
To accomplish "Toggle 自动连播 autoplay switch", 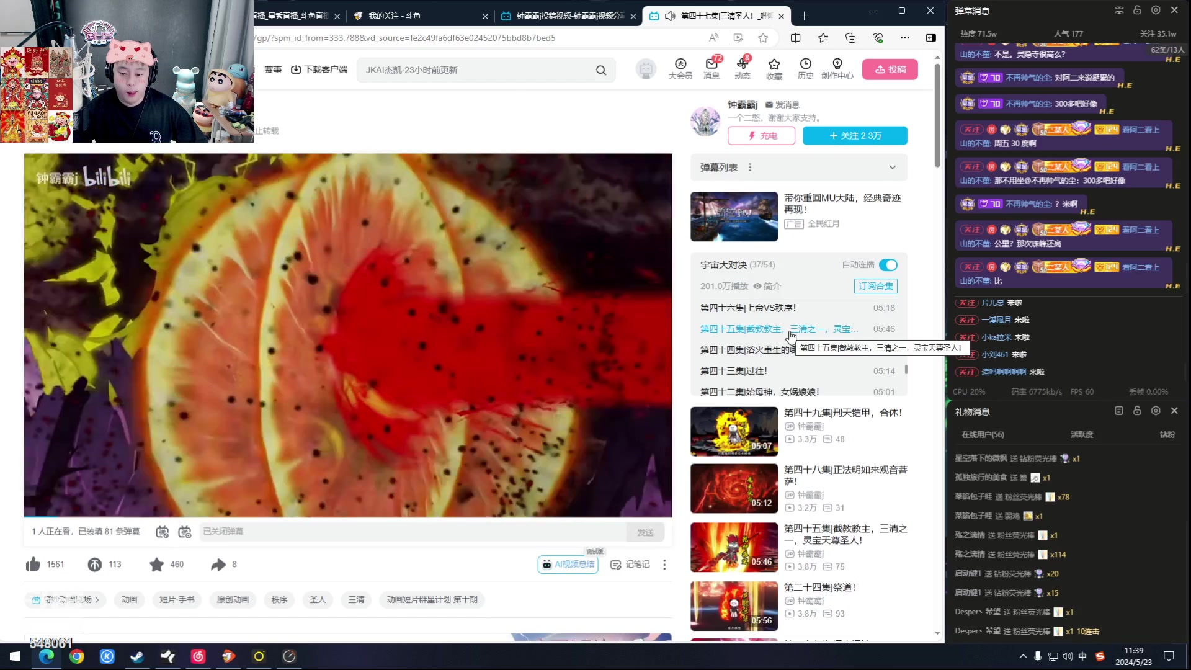I will coord(888,265).
